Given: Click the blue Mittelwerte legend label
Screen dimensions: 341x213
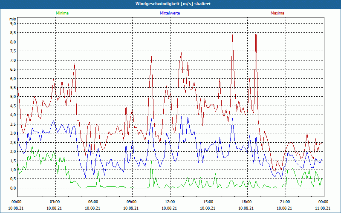Looking at the screenshot, I should [x=170, y=13].
